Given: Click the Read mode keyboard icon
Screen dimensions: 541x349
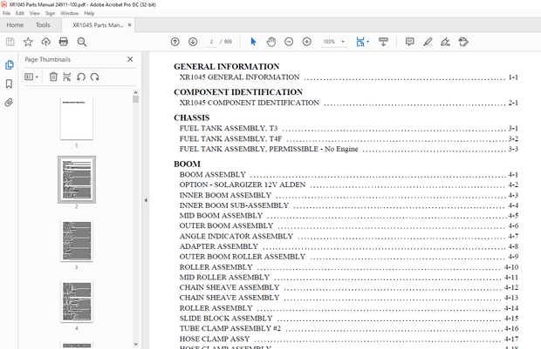Looking at the screenshot, I should coord(383,42).
